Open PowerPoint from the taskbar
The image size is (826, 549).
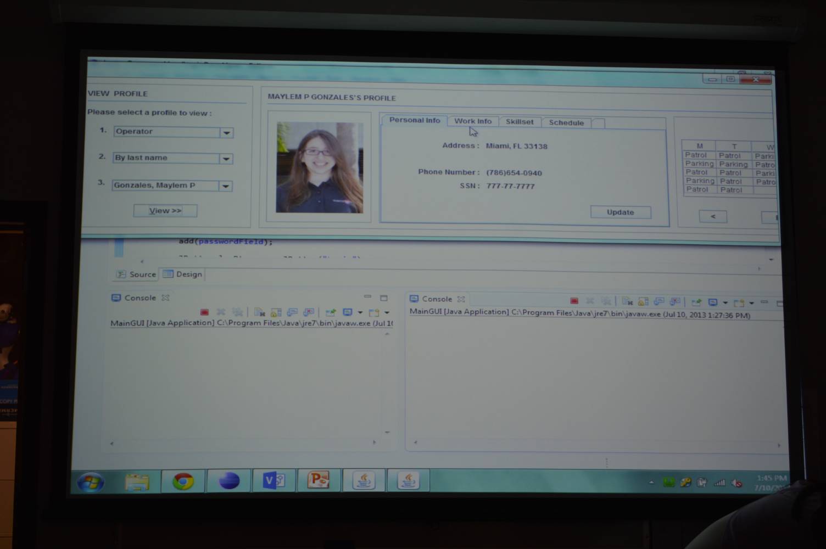[x=319, y=480]
